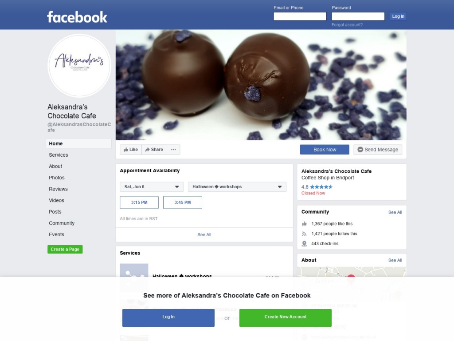454x341 pixels.
Task: Expand the Sat, Jun 6 date dropdown
Action: pos(152,187)
